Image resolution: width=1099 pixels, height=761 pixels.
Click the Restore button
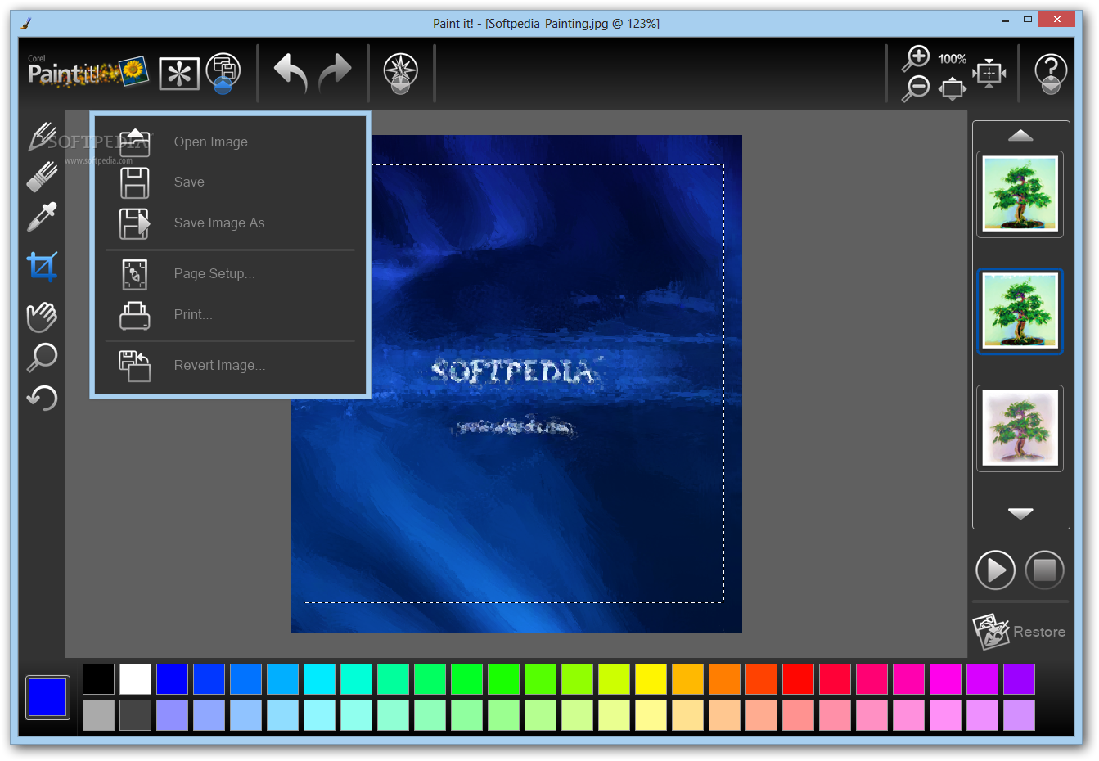click(1020, 632)
